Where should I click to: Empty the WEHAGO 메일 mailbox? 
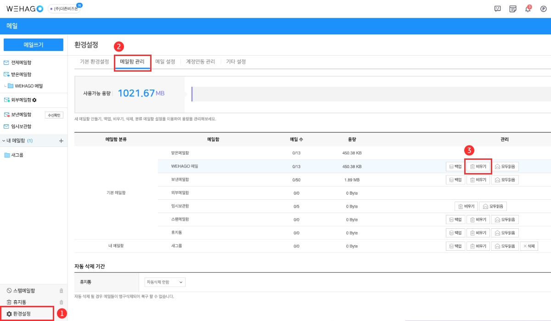[478, 166]
